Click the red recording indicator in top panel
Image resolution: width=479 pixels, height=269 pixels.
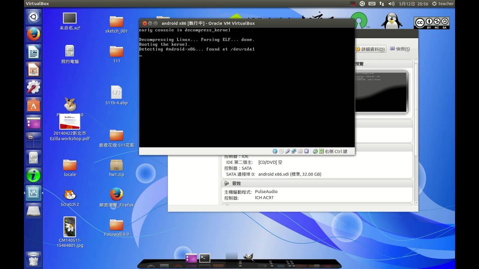(x=353, y=4)
